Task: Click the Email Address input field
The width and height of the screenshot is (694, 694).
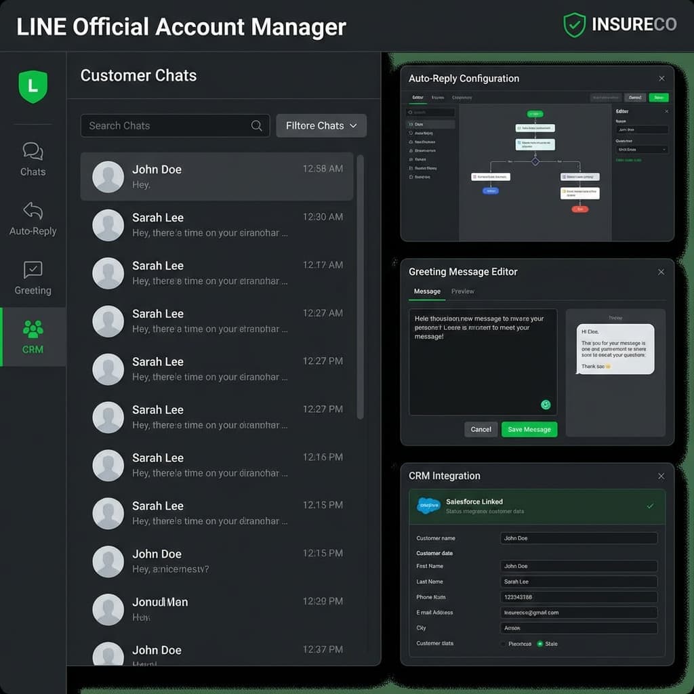Action: (x=578, y=613)
